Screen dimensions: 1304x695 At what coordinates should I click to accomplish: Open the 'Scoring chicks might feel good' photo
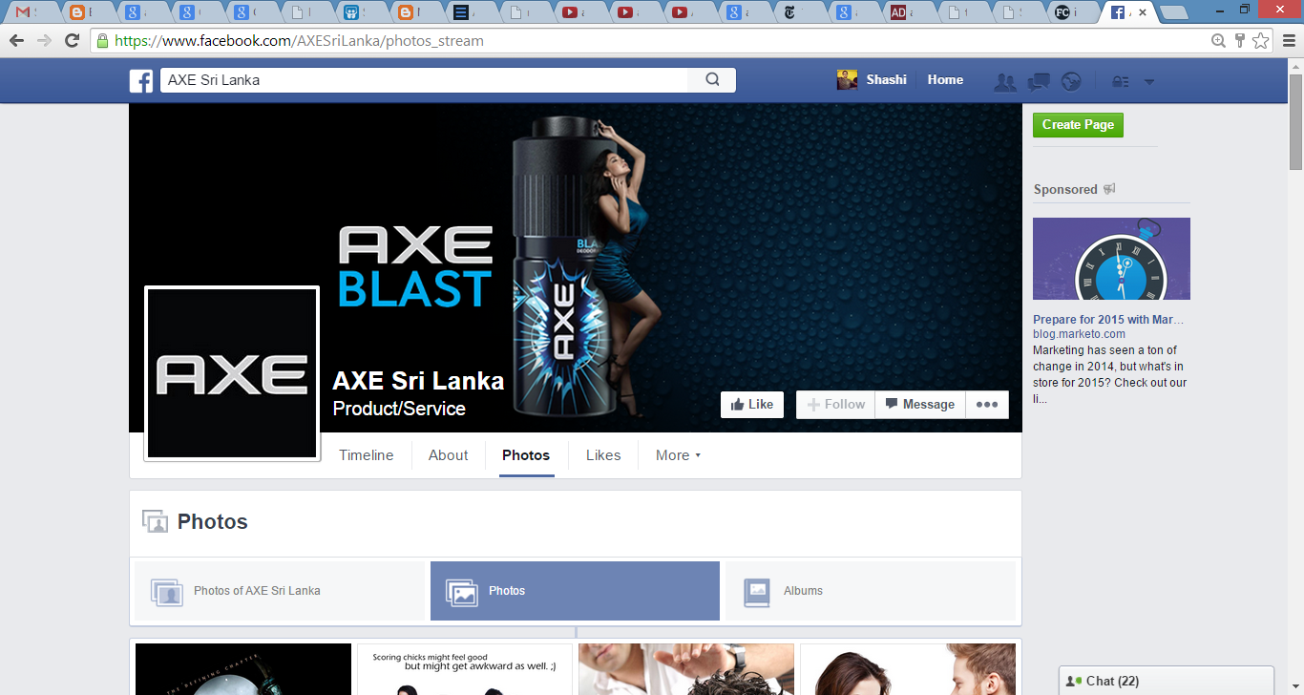465,669
